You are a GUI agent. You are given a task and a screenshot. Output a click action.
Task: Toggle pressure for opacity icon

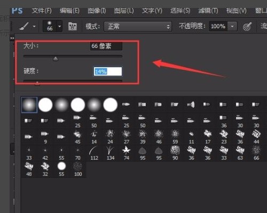[247, 27]
